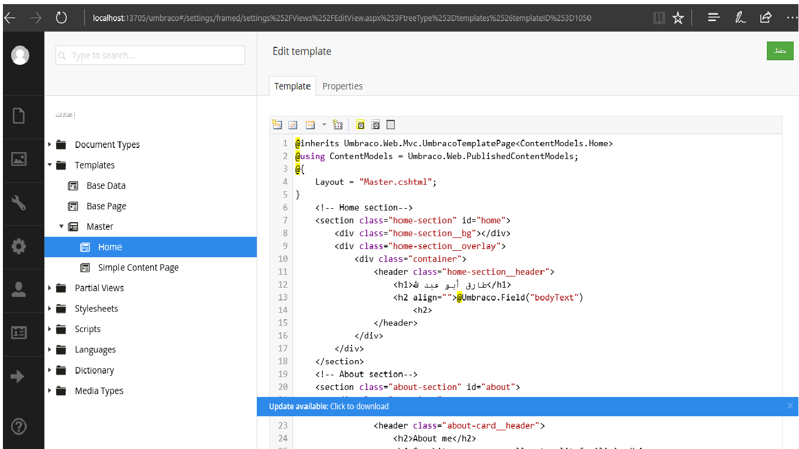Image resolution: width=799 pixels, height=449 pixels.
Task: Open the Partial Views node
Action: click(99, 288)
